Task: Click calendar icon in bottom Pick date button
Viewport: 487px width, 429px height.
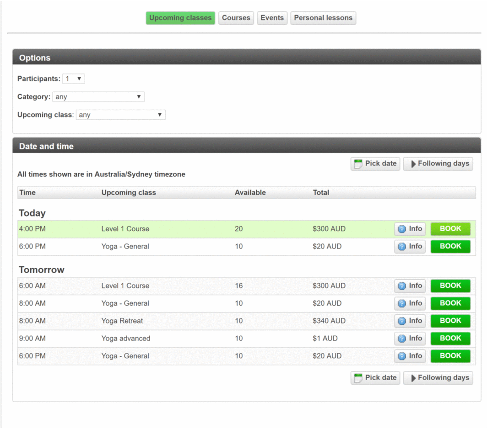Action: point(358,378)
